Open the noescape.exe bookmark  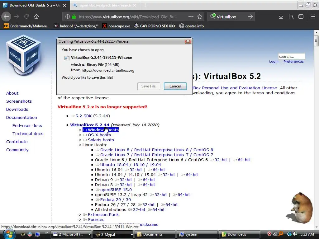(x=116, y=26)
